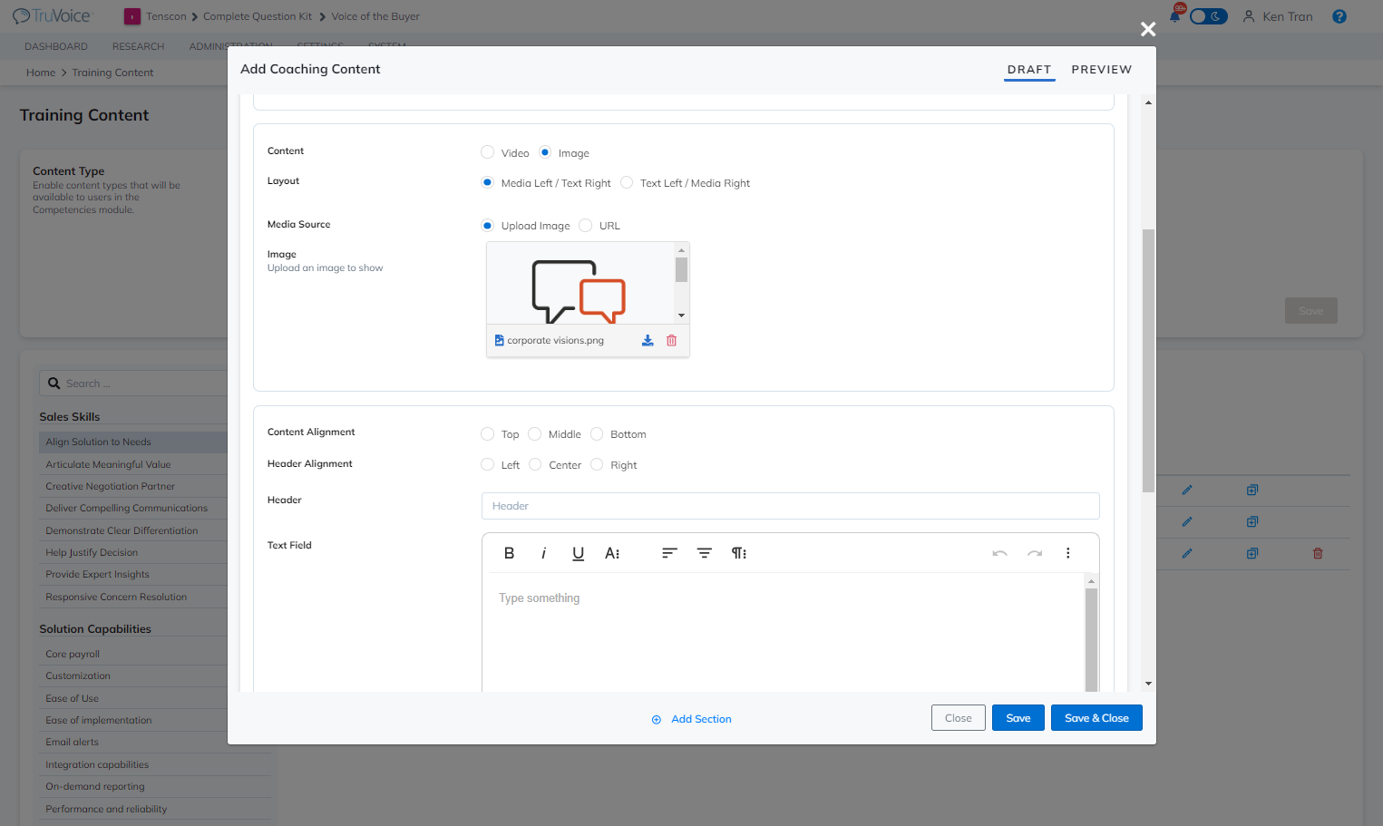Open the DASHBOARD menu
1383x826 pixels.
pos(56,46)
